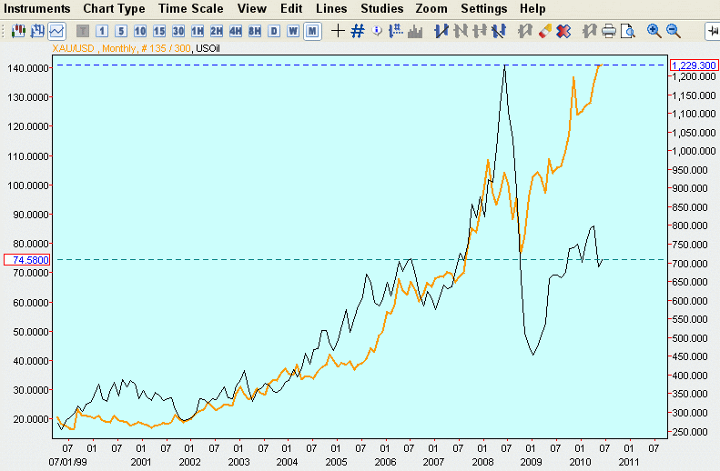The image size is (720, 471).
Task: Click the toolbar drag handle grip
Action: [x=4, y=31]
